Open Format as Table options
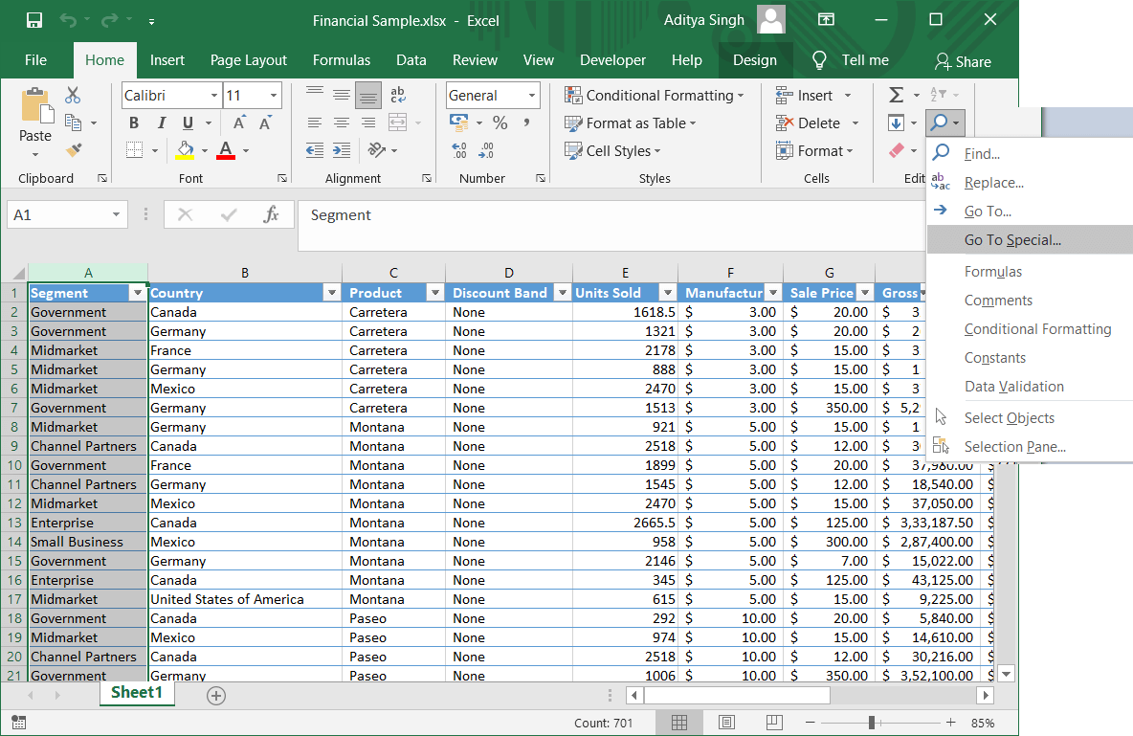The image size is (1133, 736). pyautogui.click(x=630, y=123)
